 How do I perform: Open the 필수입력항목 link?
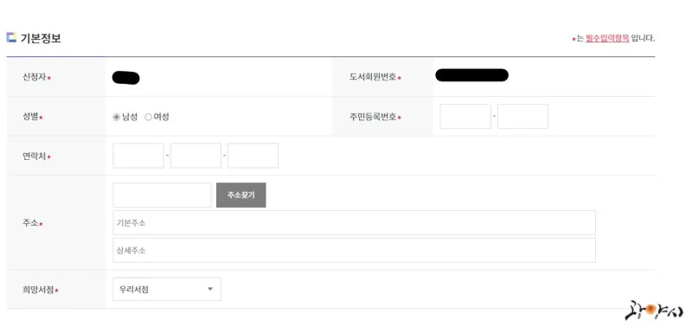click(x=607, y=38)
